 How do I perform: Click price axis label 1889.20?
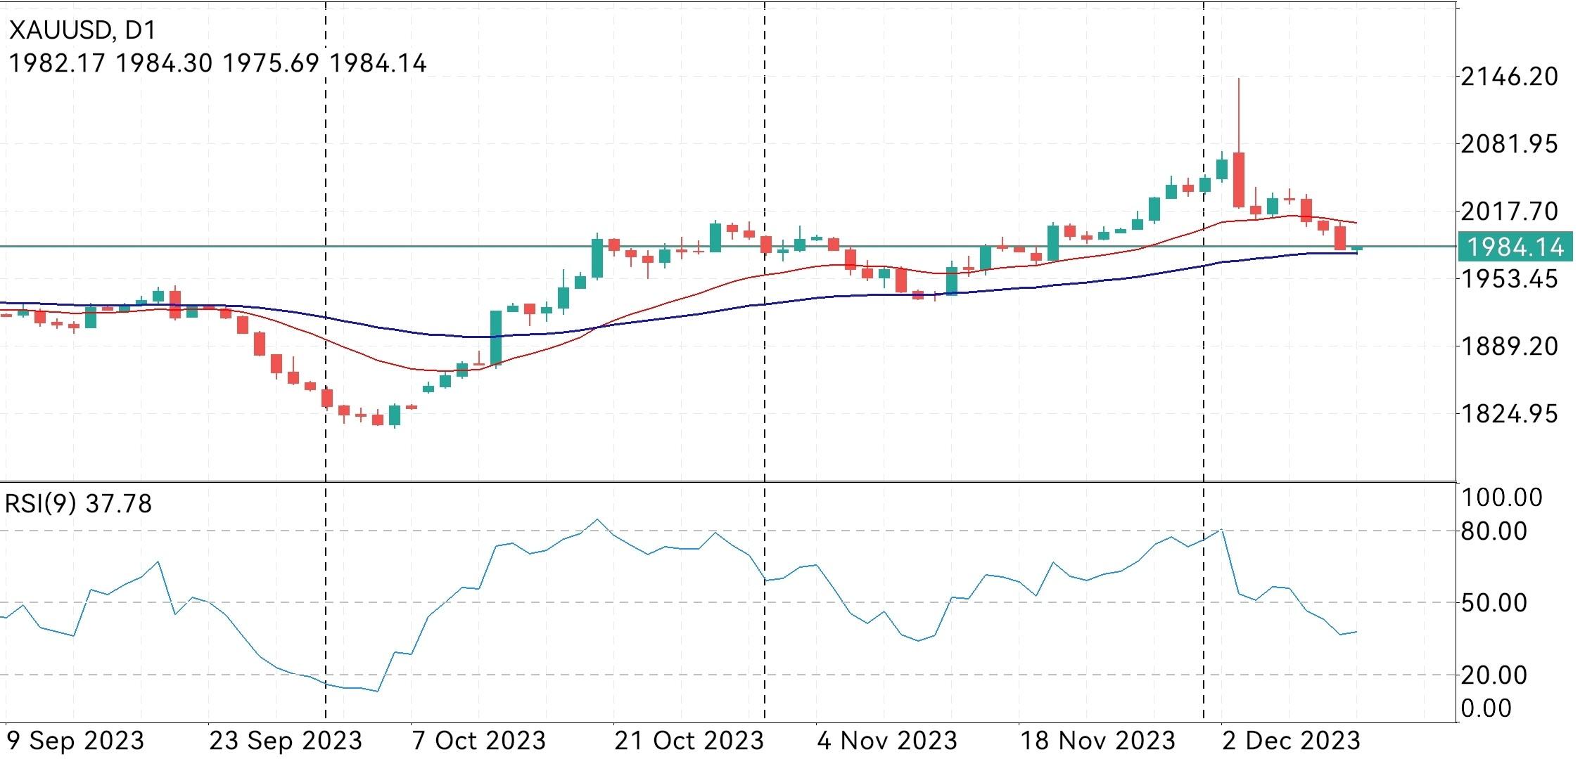pyautogui.click(x=1509, y=346)
